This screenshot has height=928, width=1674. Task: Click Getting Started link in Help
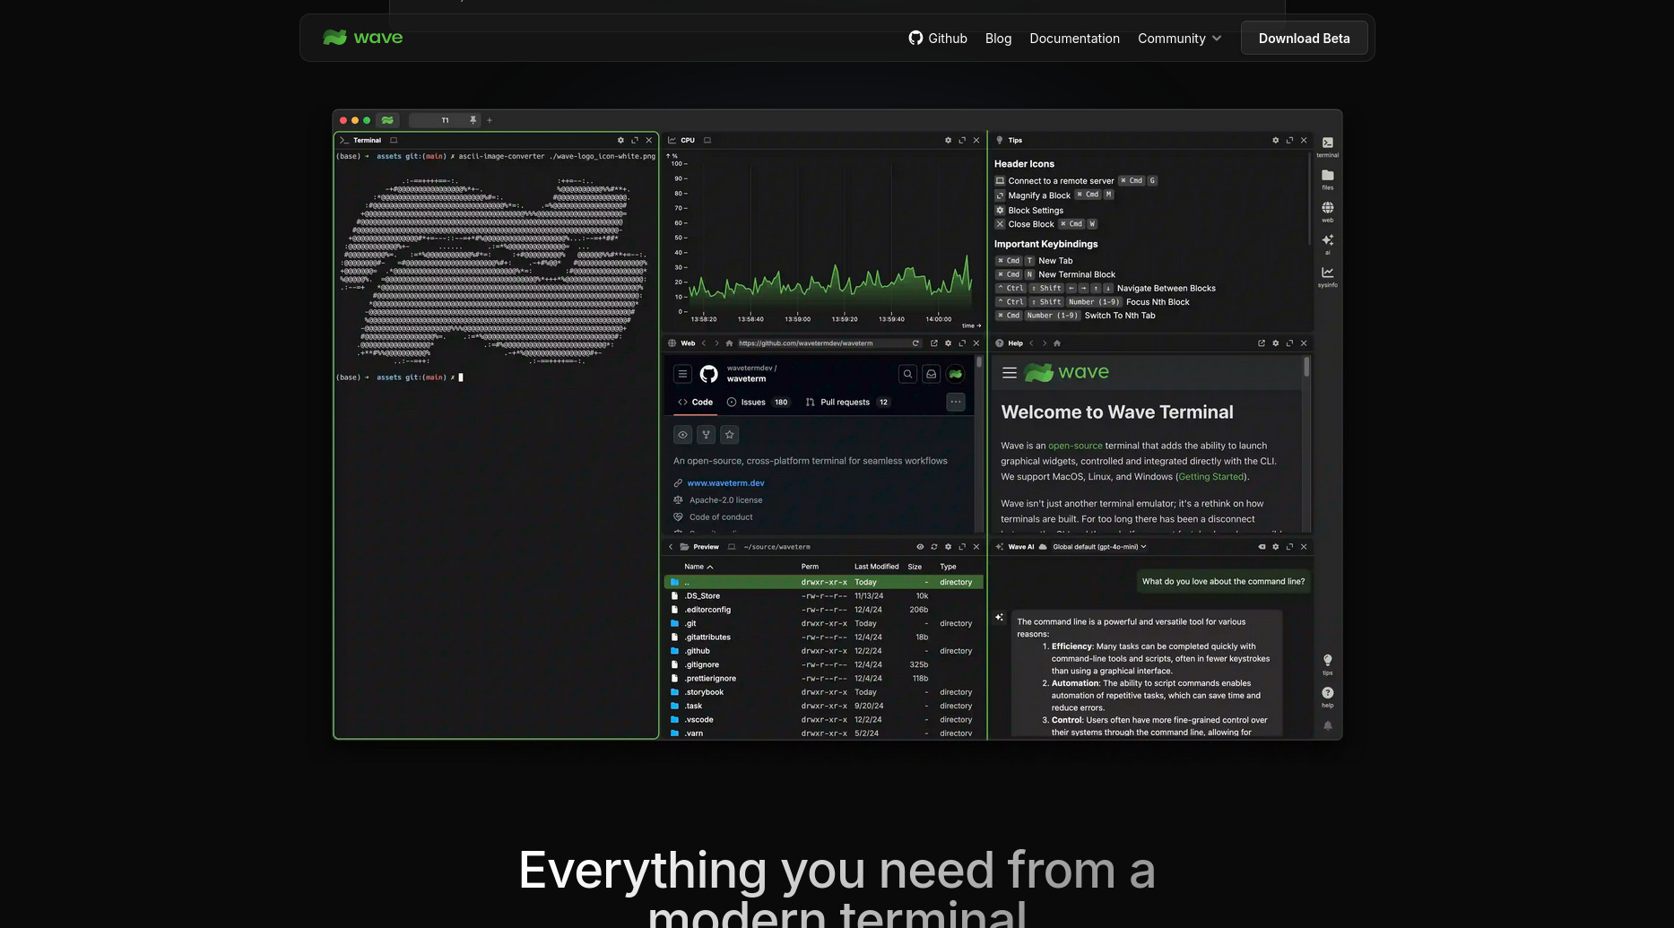1210,476
